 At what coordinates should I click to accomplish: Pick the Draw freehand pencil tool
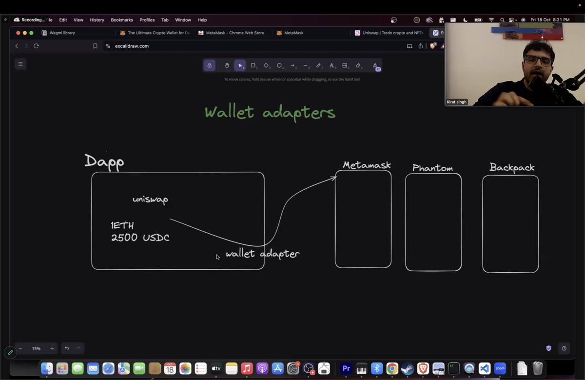(x=318, y=65)
